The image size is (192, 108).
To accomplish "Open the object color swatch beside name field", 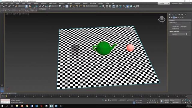I will click(186, 34).
